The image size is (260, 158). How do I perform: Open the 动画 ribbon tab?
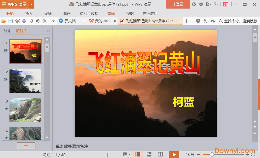(67, 13)
